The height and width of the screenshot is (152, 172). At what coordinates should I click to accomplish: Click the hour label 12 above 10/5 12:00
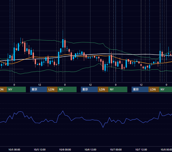point(40,85)
